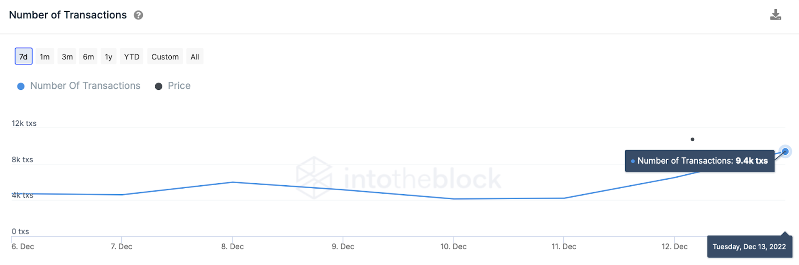Toggle Number Of Transactions series visibility

[85, 86]
